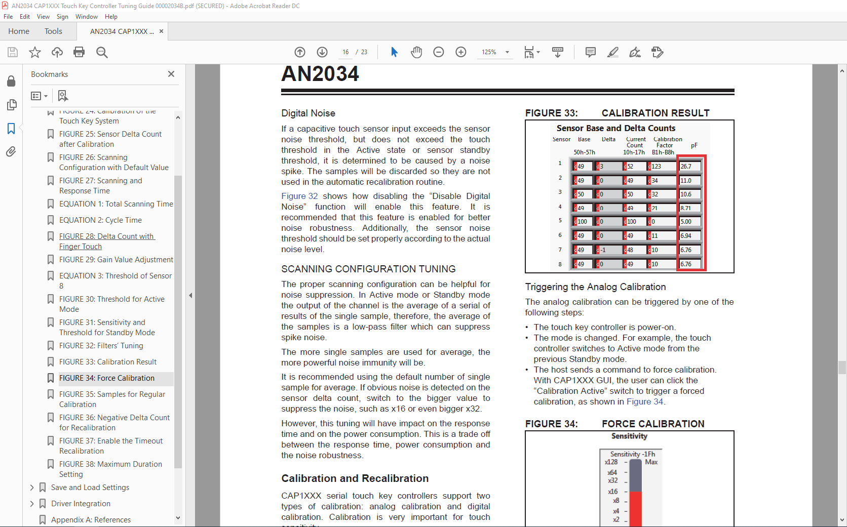Open the View menu
This screenshot has width=847, height=527.
click(44, 17)
